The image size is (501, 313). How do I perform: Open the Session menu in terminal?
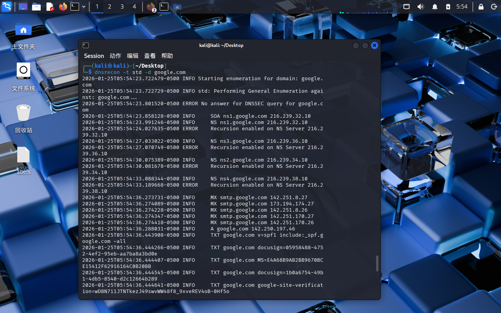pos(94,56)
